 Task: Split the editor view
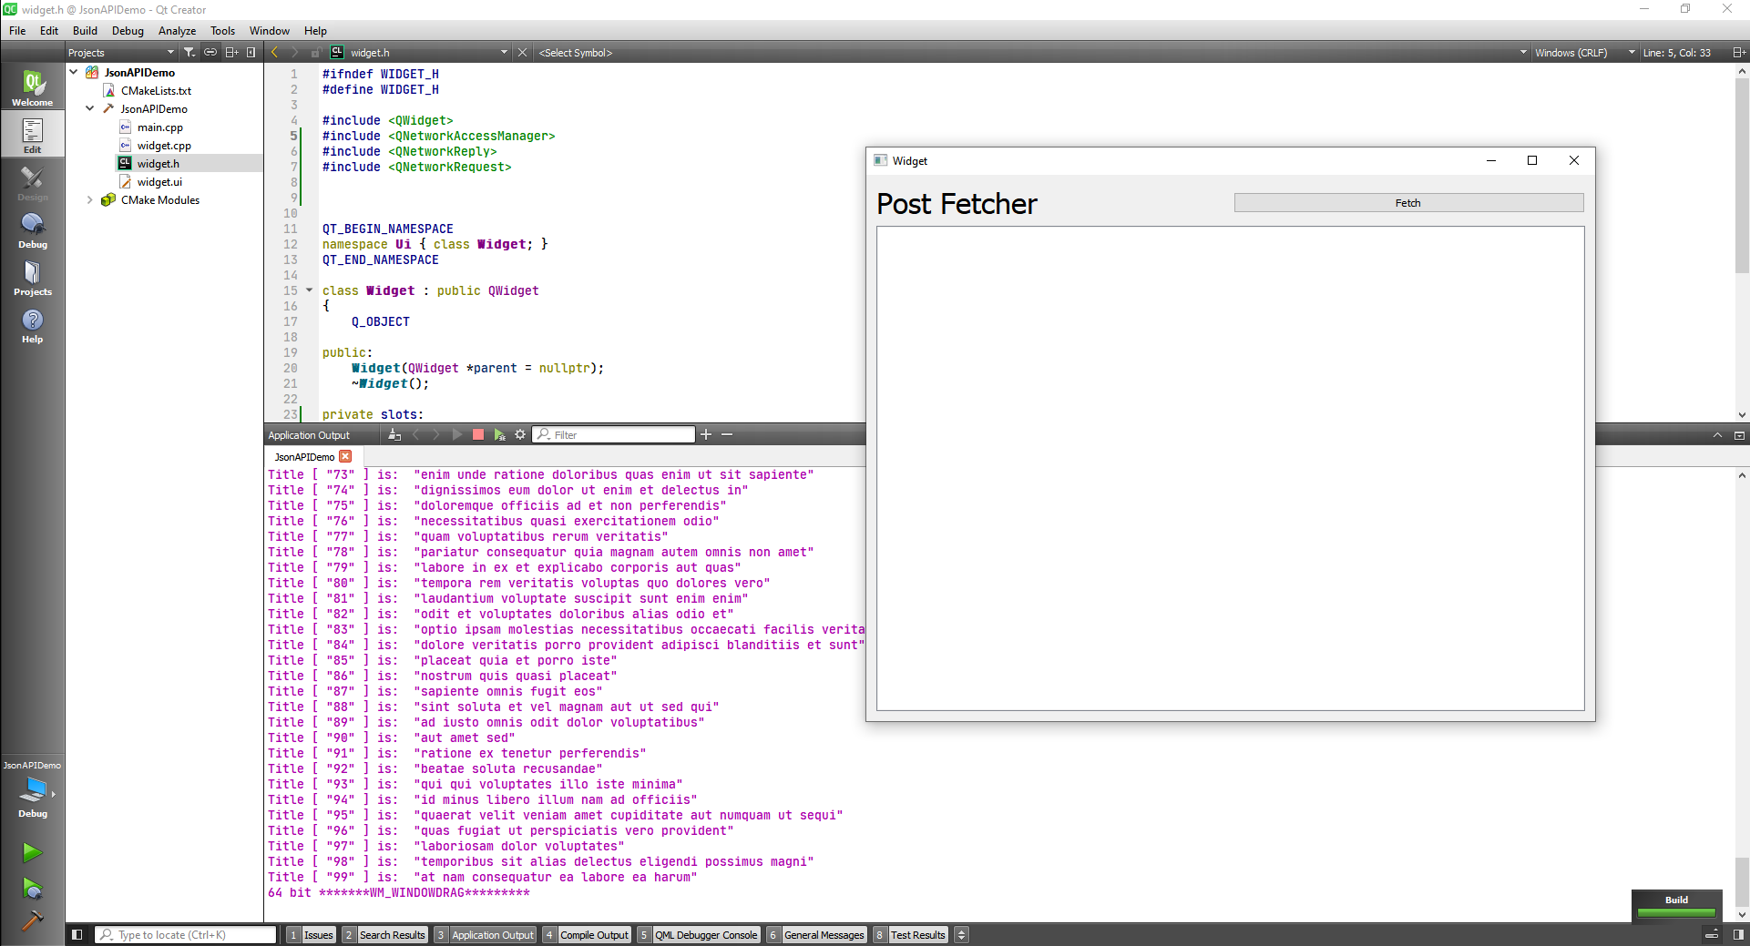[x=1738, y=52]
